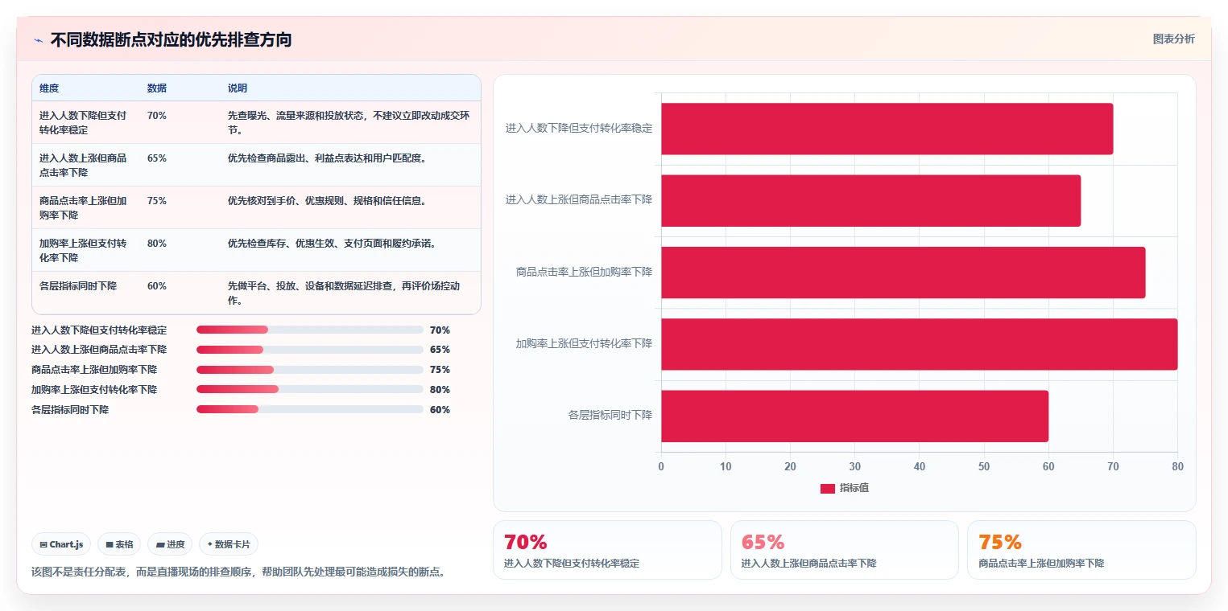Click progress bar for 进入人数上涨但商品点击率下降
The image size is (1228, 611).
(310, 350)
